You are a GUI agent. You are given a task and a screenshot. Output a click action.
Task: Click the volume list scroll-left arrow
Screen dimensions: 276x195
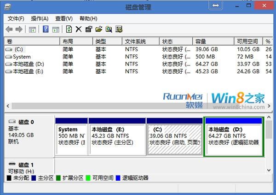tap(8, 106)
